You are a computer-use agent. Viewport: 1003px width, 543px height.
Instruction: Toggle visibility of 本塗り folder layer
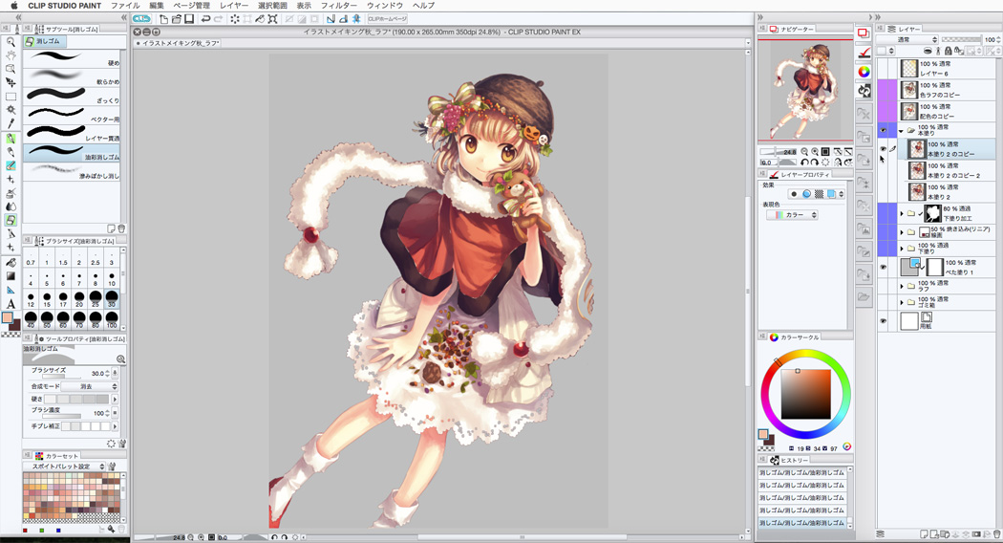[x=884, y=130]
